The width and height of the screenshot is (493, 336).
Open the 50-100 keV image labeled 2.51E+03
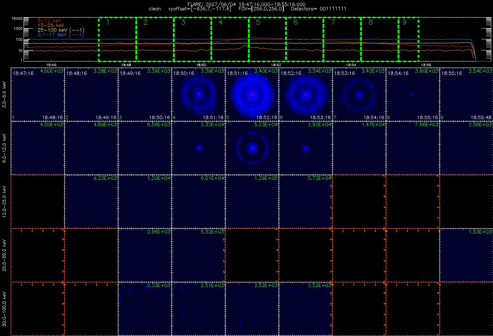[199, 309]
